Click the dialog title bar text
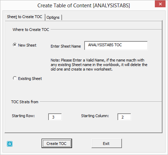 tap(83, 6)
